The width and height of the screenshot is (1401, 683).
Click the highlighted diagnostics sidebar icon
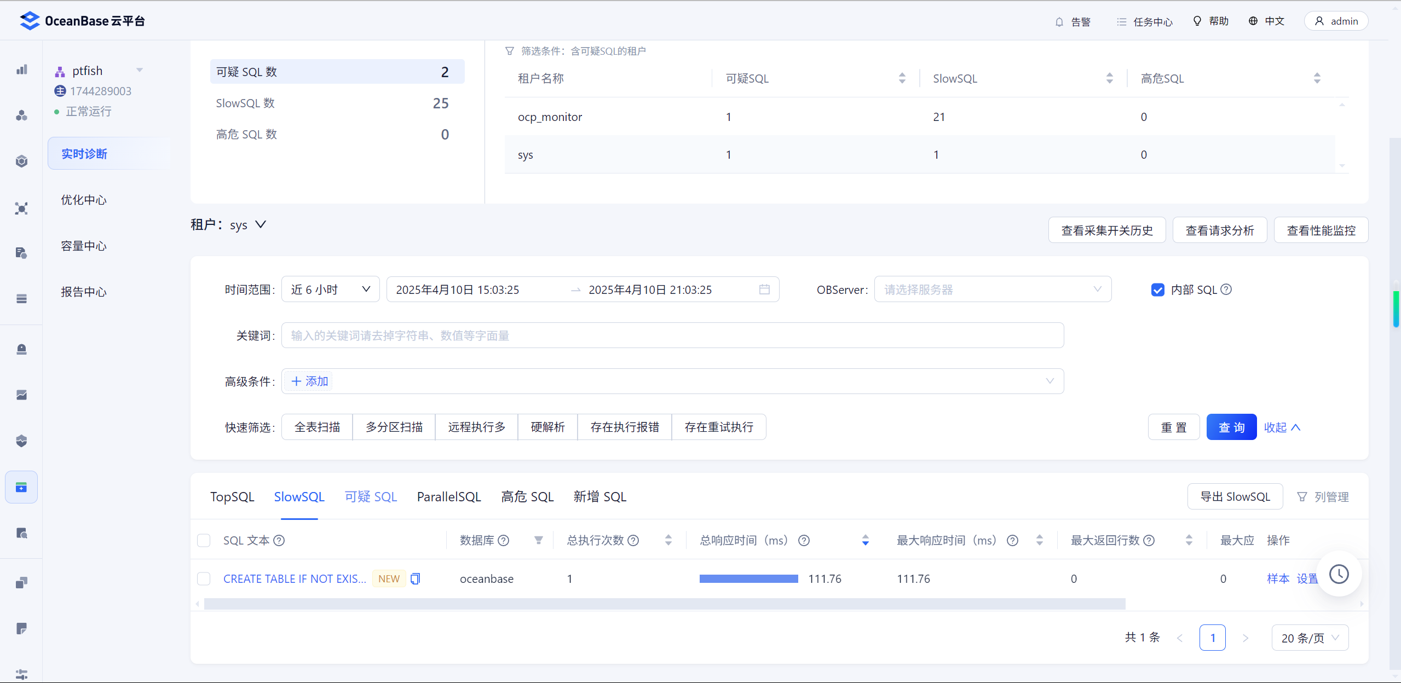tap(21, 487)
